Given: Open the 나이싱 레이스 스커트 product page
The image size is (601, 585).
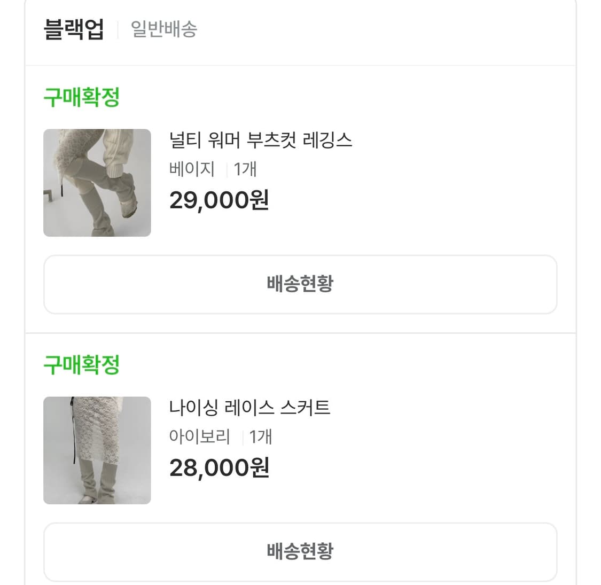Looking at the screenshot, I should [x=249, y=407].
